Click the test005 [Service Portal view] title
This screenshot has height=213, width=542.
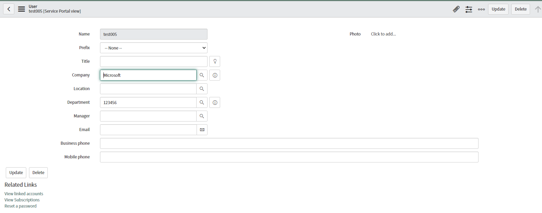55,11
